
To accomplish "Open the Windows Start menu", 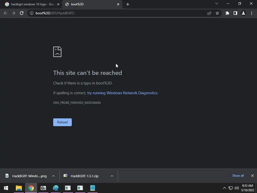I will click(6, 188).
